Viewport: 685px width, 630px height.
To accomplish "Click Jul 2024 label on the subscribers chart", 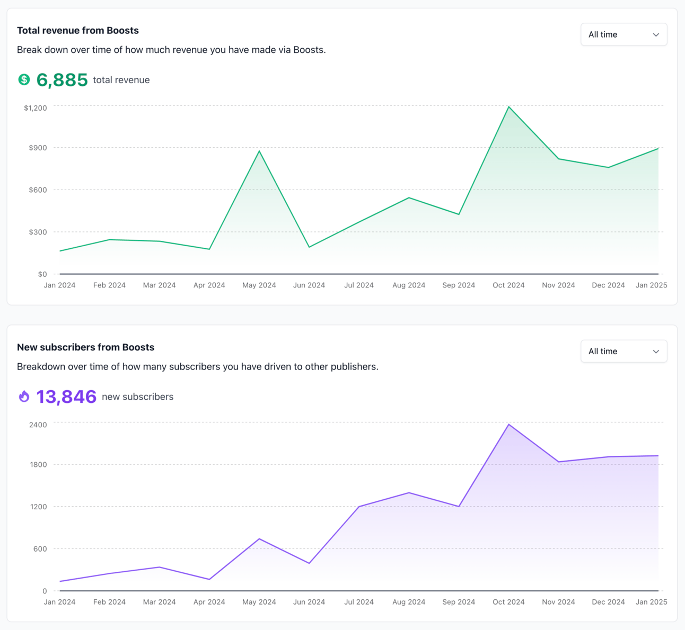I will point(359,602).
